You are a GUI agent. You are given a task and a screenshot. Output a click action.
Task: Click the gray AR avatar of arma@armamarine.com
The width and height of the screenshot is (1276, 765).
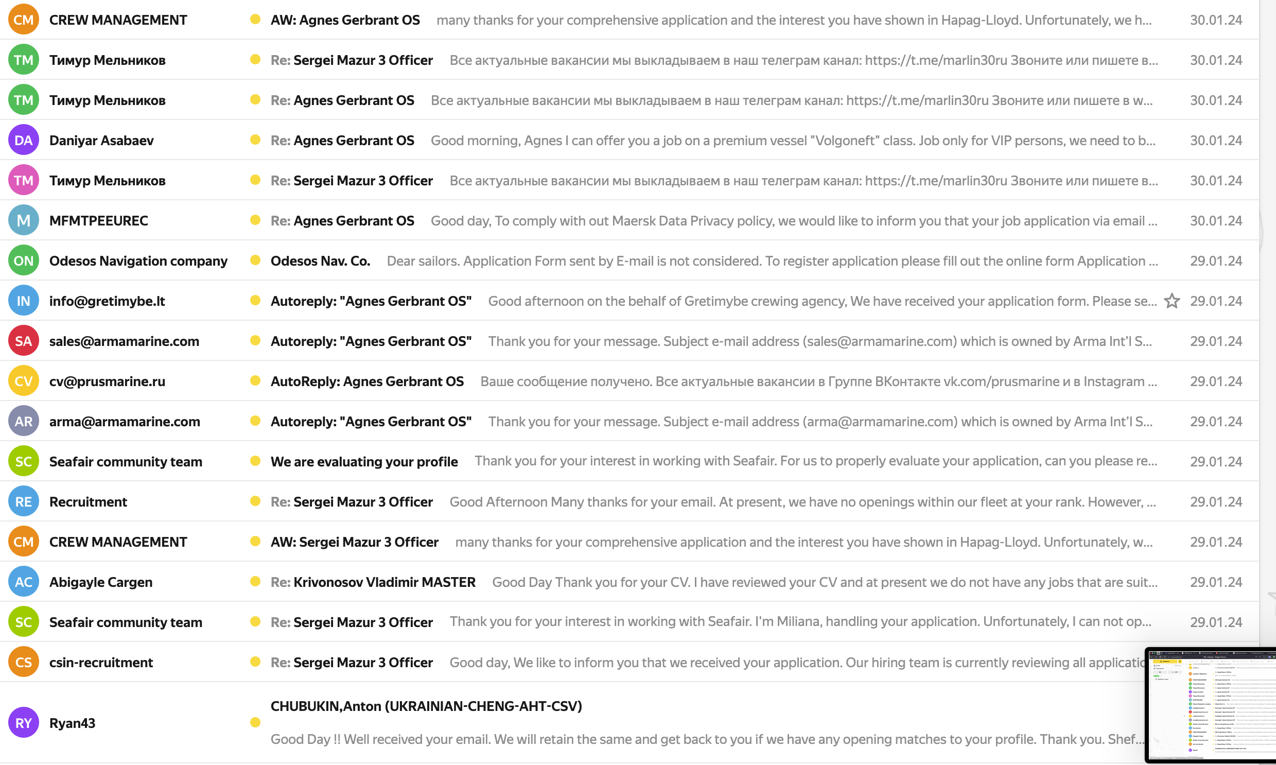pos(24,422)
